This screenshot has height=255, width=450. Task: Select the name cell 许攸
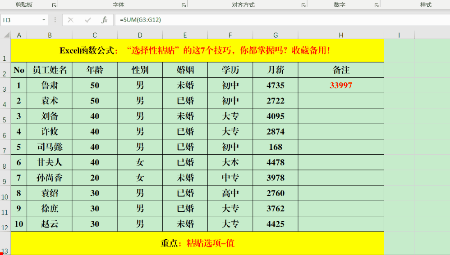click(x=50, y=132)
